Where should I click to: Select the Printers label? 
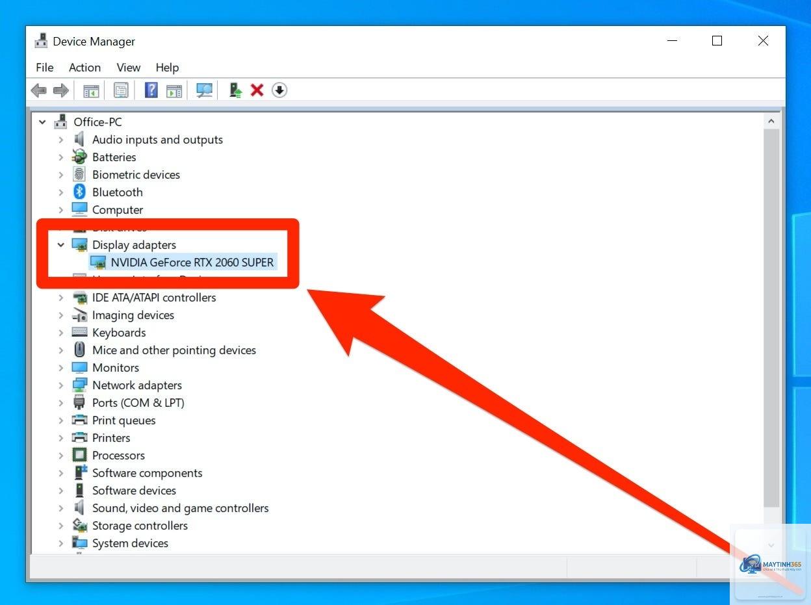[111, 438]
